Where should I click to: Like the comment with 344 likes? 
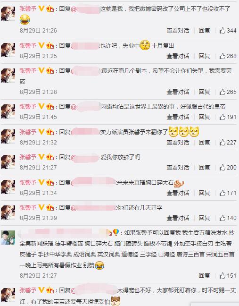(223, 30)
